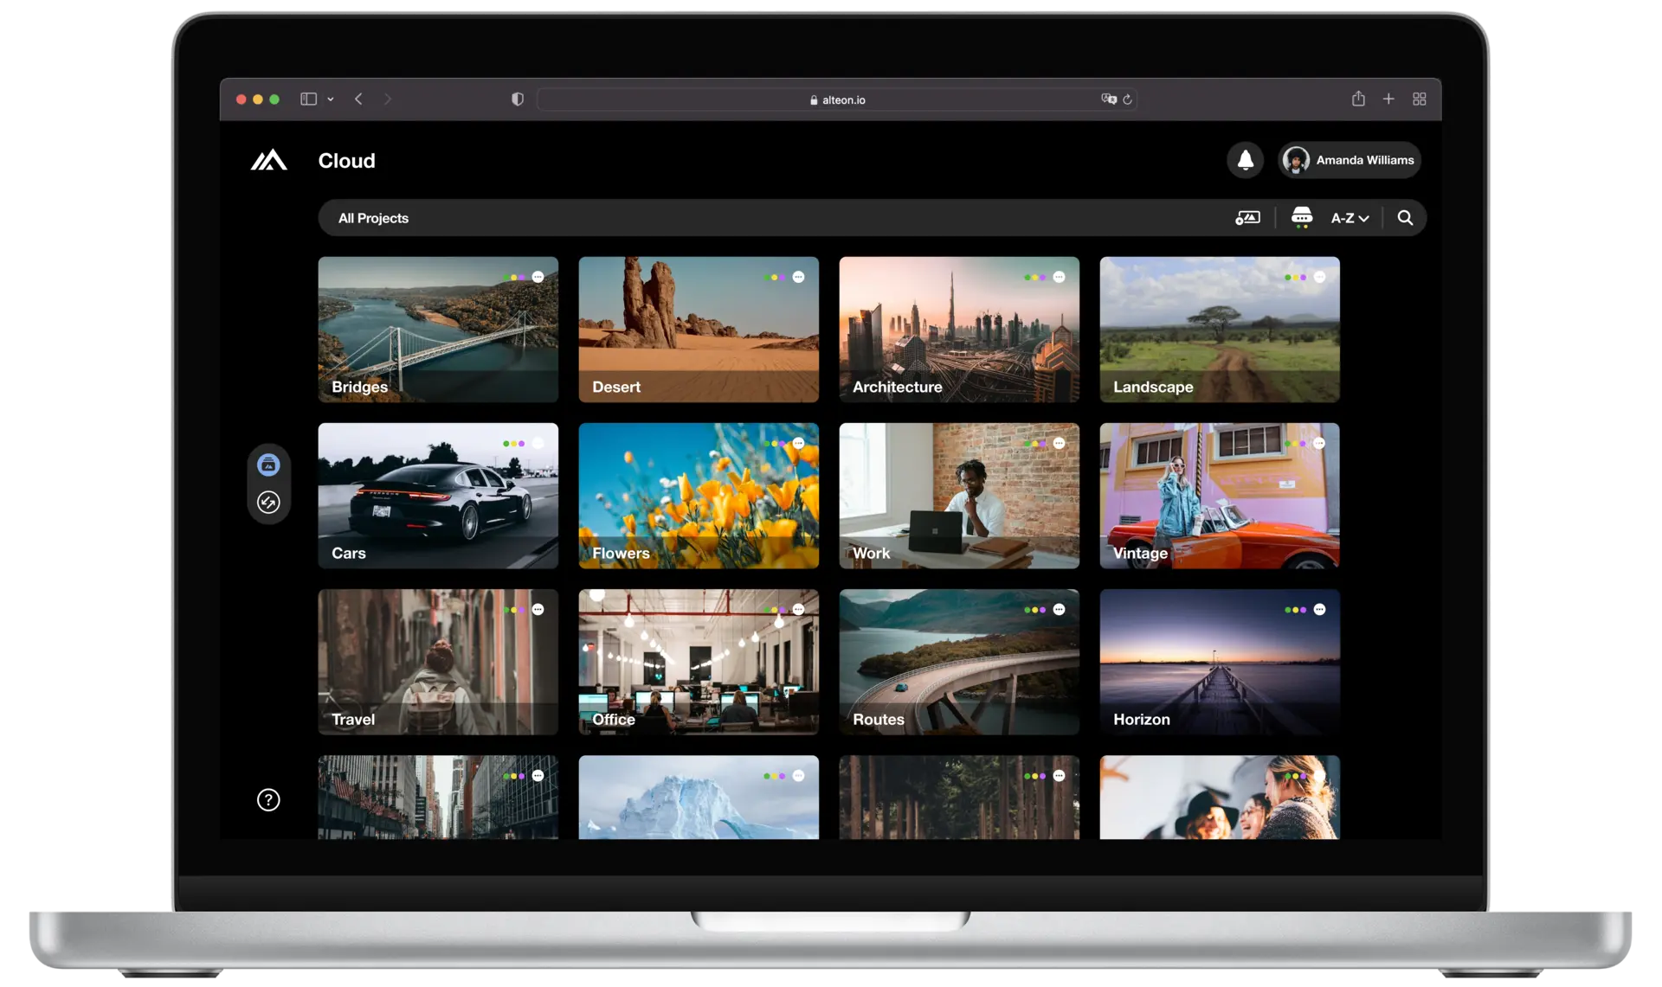Click the sync sidebar icon
This screenshot has height=987, width=1662.
(268, 503)
